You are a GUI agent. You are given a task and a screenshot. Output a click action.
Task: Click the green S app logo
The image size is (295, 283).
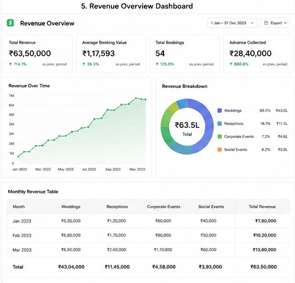(11, 23)
